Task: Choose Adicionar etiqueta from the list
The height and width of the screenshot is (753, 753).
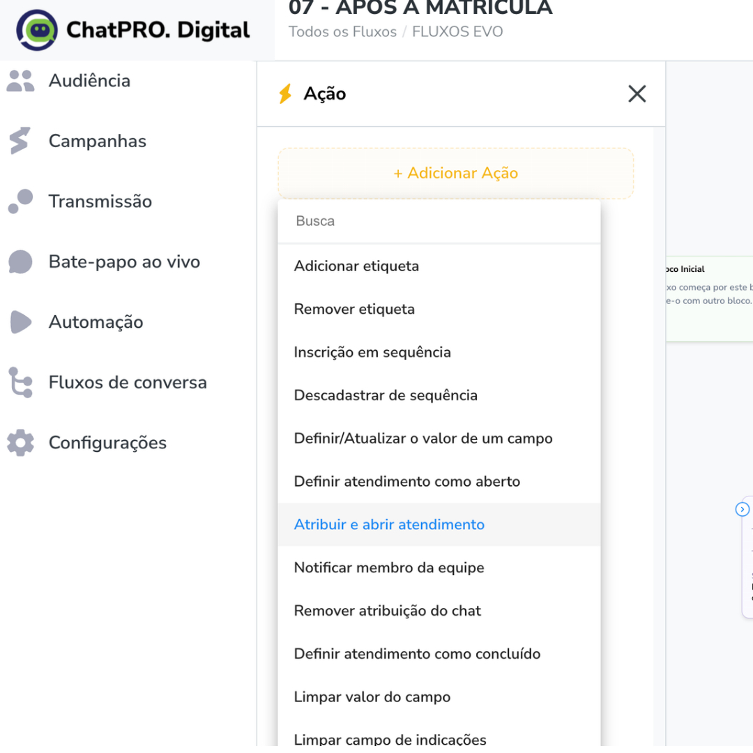Action: (x=356, y=266)
